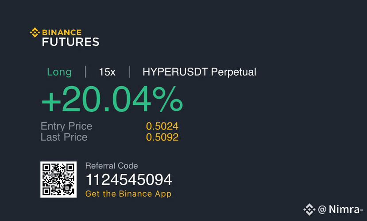Click the BINANCE wordmark text
Viewport: 367px width, 221px height.
pos(62,32)
